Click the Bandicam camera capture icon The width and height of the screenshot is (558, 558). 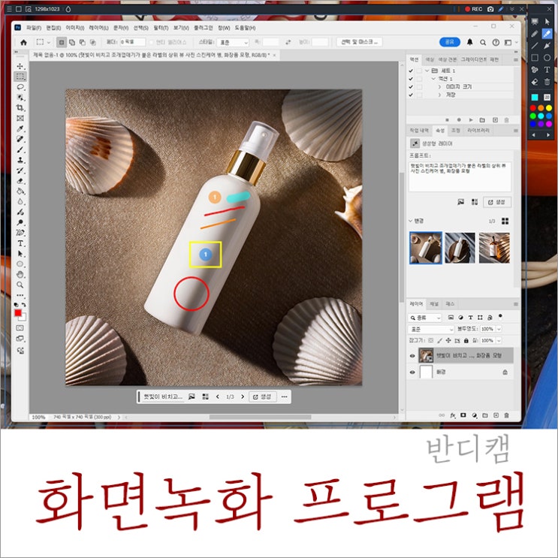tap(490, 9)
